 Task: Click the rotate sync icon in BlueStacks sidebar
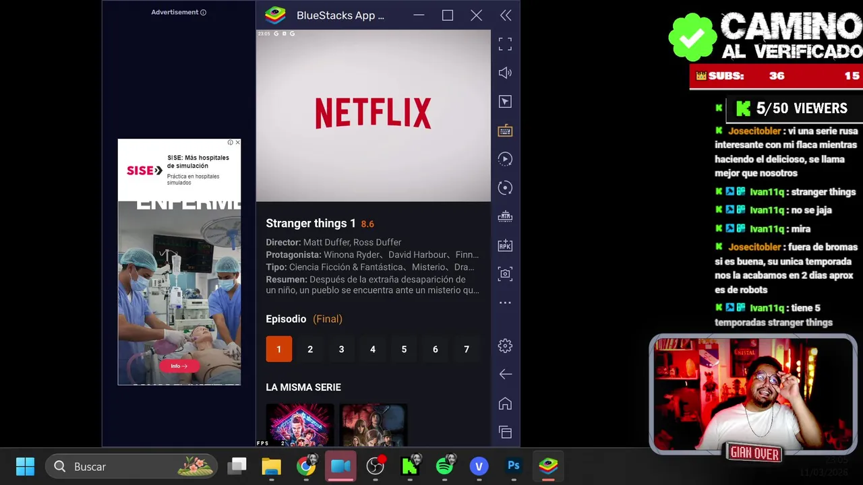pyautogui.click(x=505, y=188)
